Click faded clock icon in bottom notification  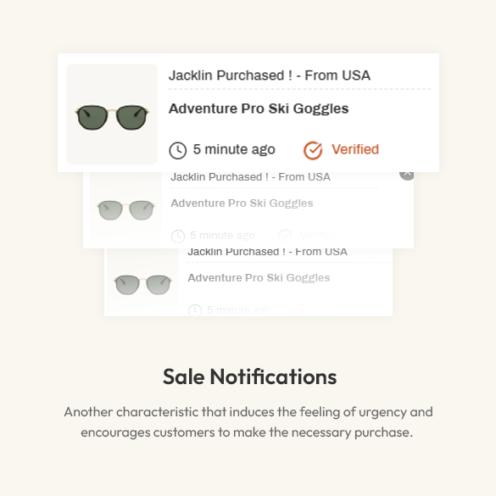(x=195, y=310)
